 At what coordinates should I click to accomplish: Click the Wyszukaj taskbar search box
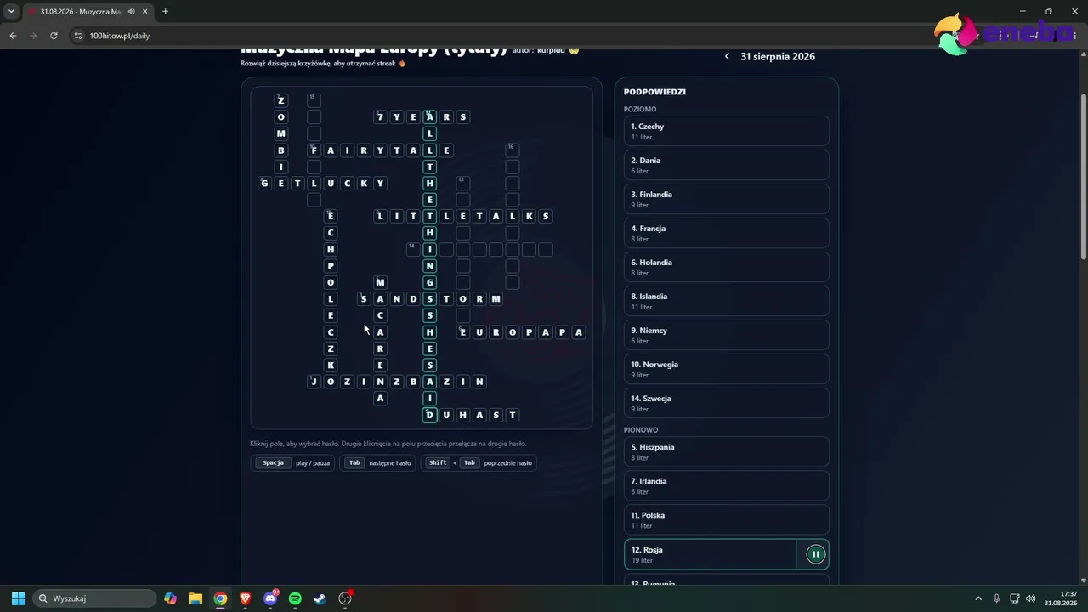click(94, 598)
